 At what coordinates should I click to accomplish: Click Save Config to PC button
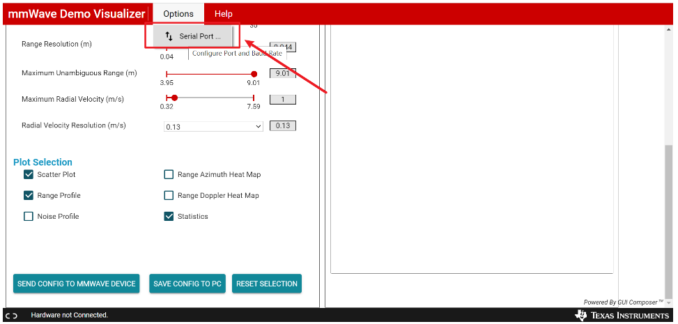pos(187,284)
